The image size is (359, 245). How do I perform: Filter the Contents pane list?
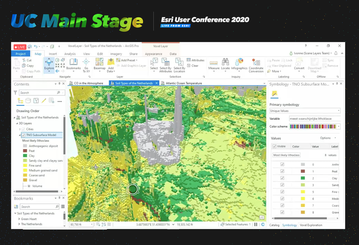[15, 93]
